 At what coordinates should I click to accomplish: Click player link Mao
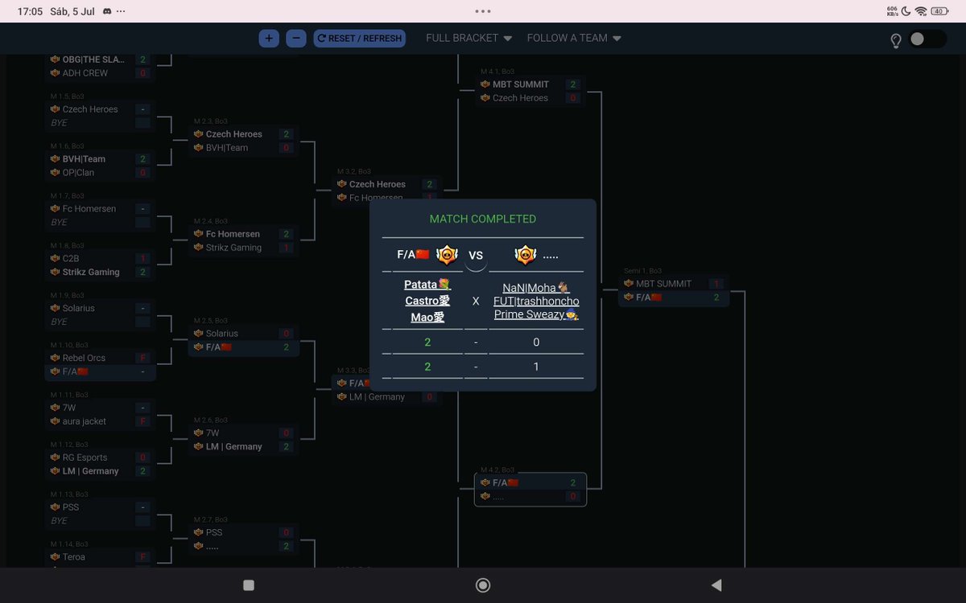click(427, 317)
